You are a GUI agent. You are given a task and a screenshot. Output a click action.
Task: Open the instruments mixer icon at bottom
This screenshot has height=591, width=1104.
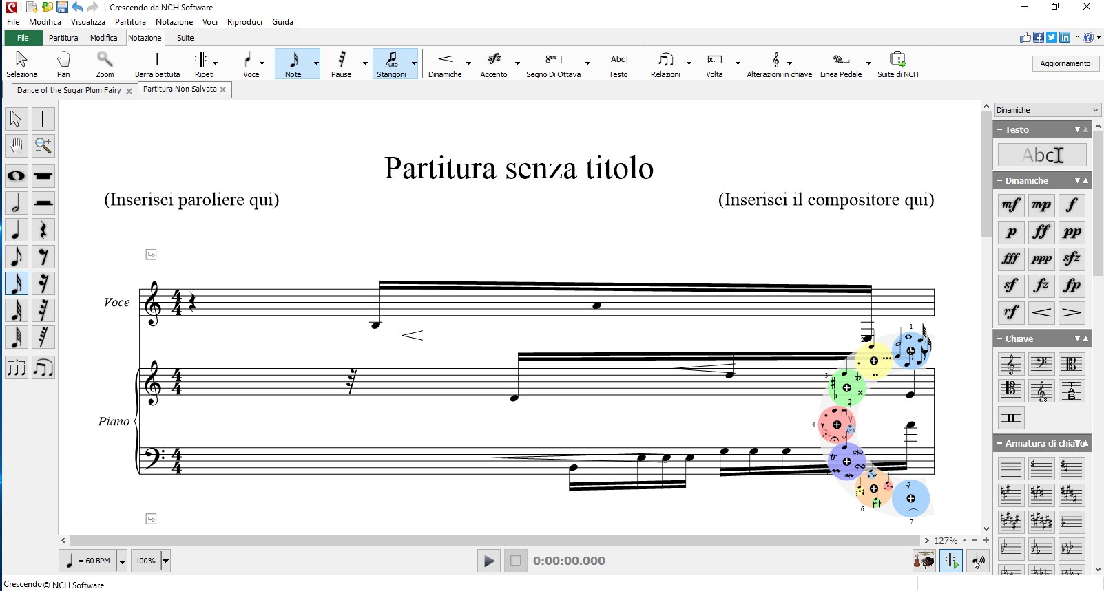(x=924, y=561)
